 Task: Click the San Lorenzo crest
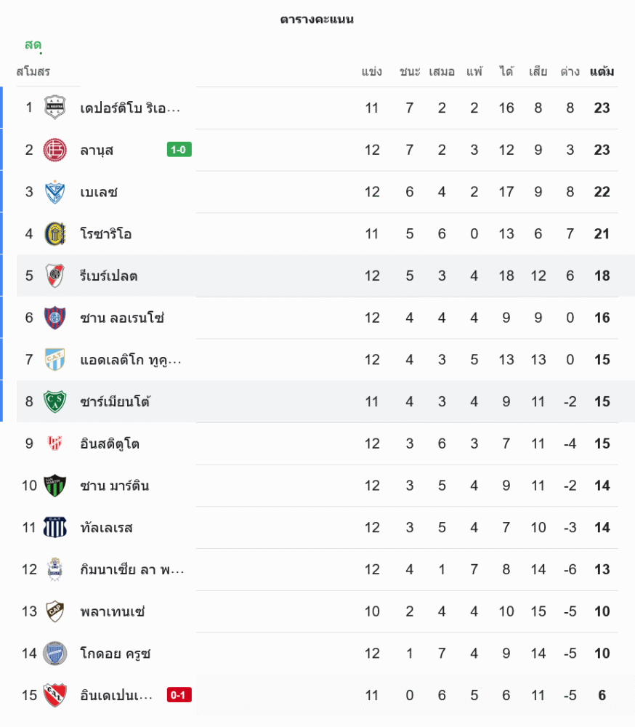[54, 318]
